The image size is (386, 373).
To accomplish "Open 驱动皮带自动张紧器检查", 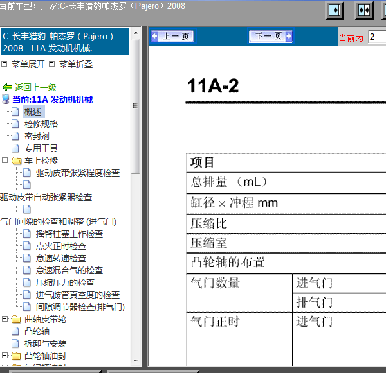I will point(46,197).
